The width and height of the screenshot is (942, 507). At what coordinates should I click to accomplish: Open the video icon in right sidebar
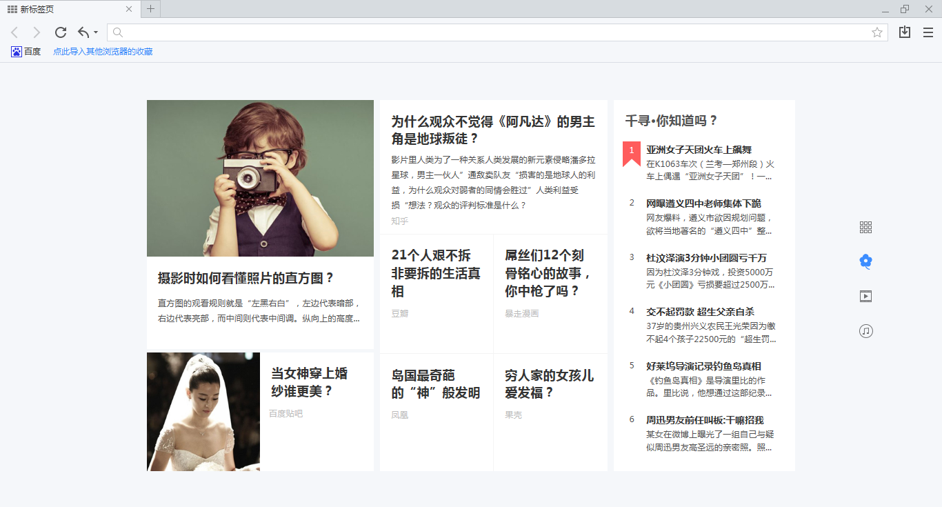coord(866,297)
